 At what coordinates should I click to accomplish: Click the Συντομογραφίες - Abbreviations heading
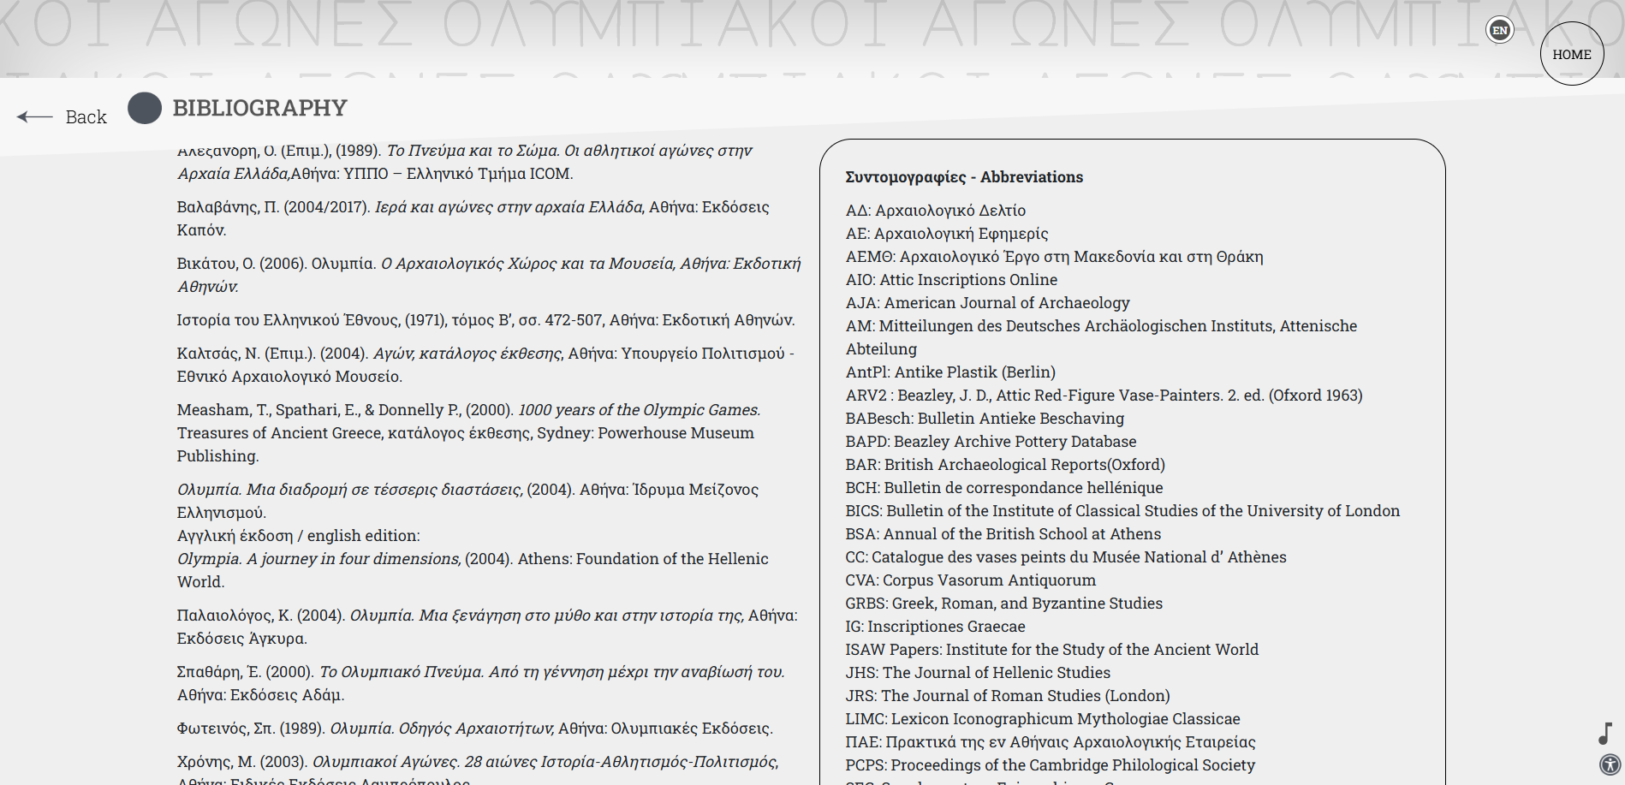pos(963,177)
